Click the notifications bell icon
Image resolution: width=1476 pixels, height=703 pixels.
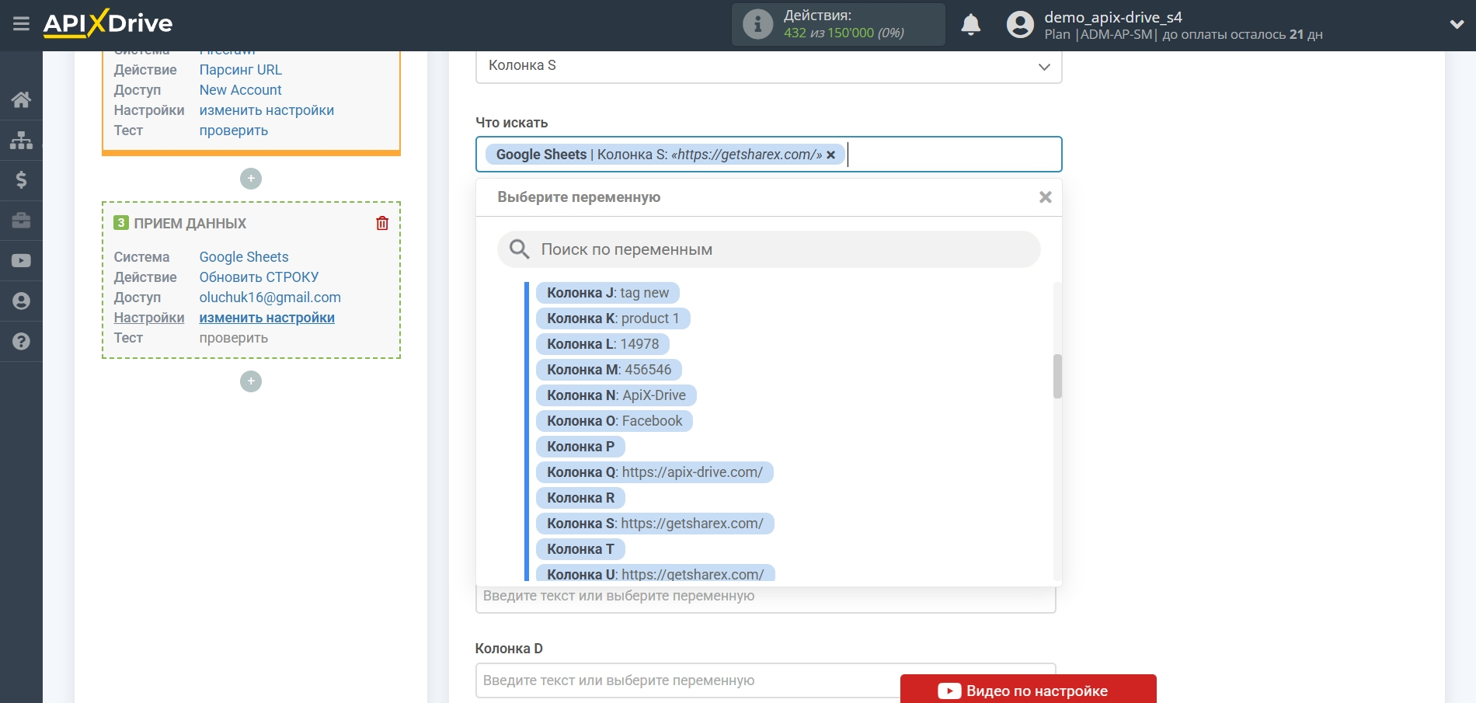click(970, 25)
